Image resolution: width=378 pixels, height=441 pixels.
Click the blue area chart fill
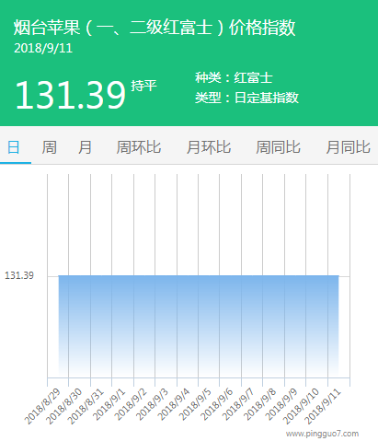(x=199, y=326)
